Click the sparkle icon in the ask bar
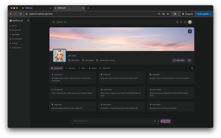Image resolution: width=221 pixels, height=138 pixels. (x=158, y=121)
